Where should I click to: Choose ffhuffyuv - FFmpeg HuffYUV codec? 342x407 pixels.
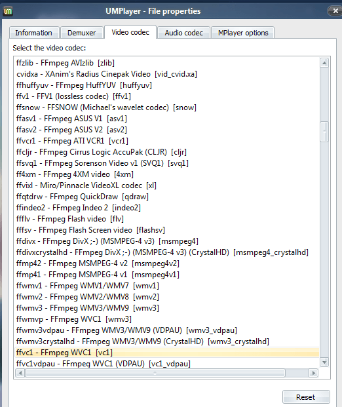(x=84, y=85)
